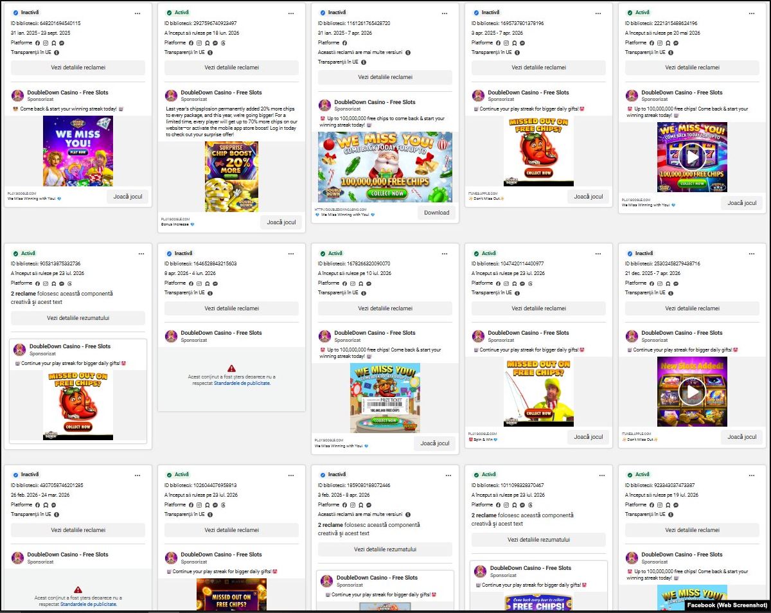Click Joacă jocul on ad 1695737801378196
771x613 pixels.
pyautogui.click(x=589, y=197)
